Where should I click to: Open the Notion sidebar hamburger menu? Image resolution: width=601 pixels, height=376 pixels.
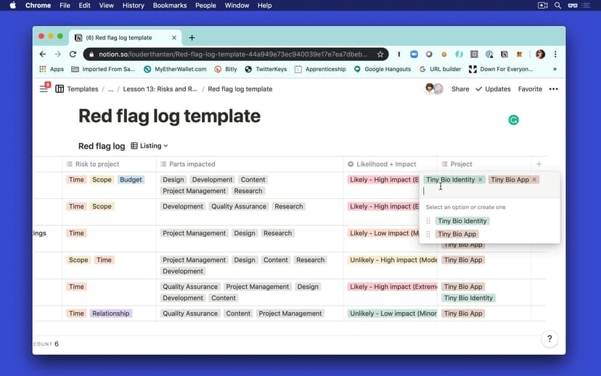(44, 89)
